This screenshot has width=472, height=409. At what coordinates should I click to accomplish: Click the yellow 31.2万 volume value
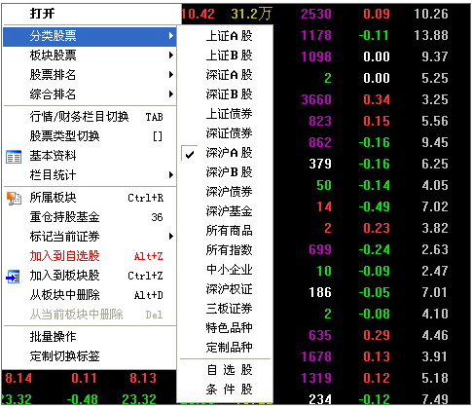click(251, 14)
